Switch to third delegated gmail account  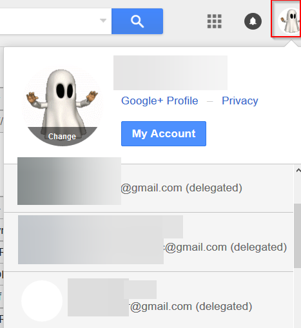coord(149,300)
